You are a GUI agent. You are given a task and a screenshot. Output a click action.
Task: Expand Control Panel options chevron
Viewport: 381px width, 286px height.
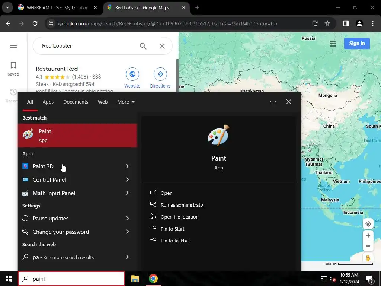pyautogui.click(x=127, y=179)
